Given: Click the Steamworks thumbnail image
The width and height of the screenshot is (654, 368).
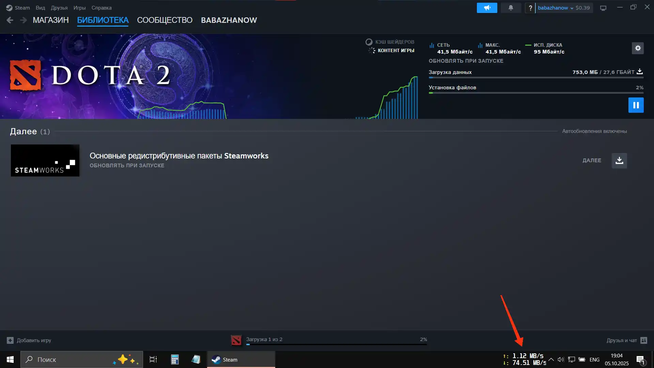Looking at the screenshot, I should (45, 160).
